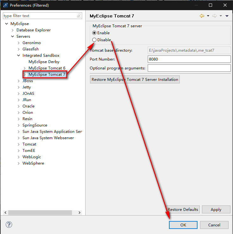
Task: Click the Restore Defaults button
Action: (x=183, y=209)
